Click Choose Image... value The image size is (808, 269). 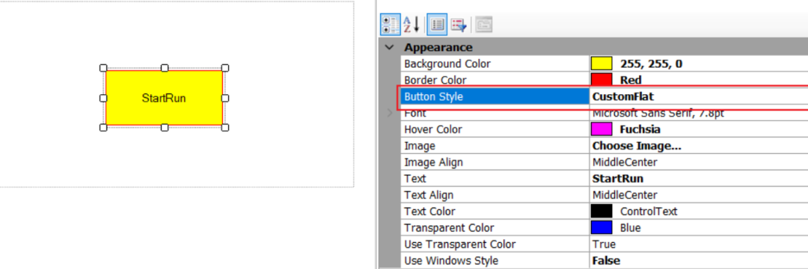point(637,146)
